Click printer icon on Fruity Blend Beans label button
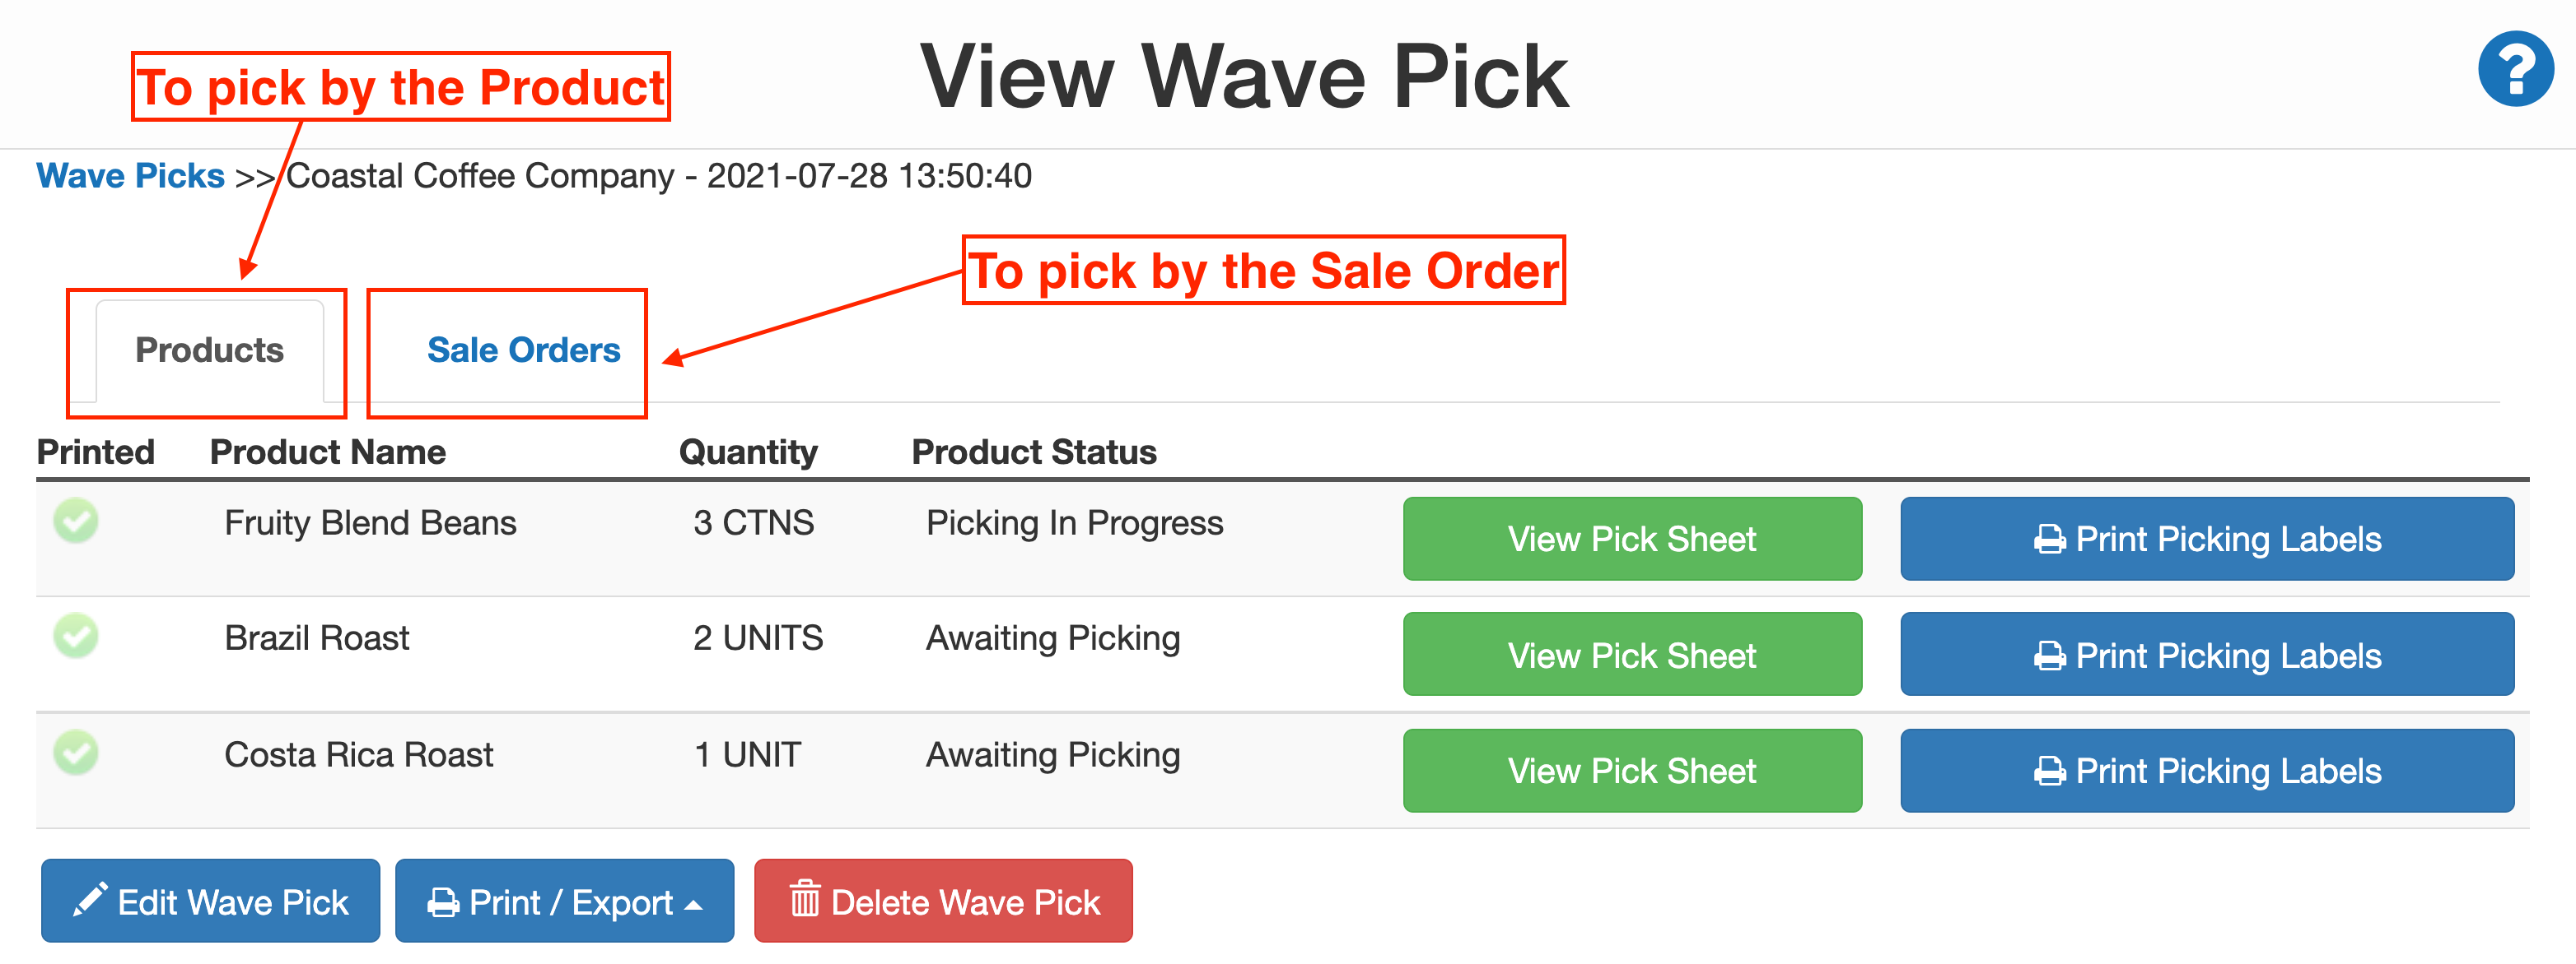Image resolution: width=2576 pixels, height=964 pixels. [2048, 539]
